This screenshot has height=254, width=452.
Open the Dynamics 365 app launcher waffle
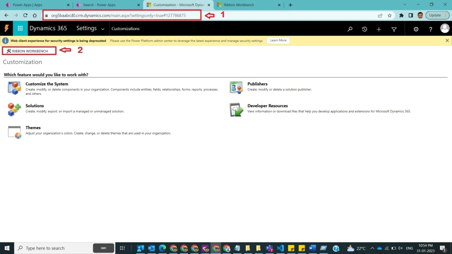(x=20, y=29)
